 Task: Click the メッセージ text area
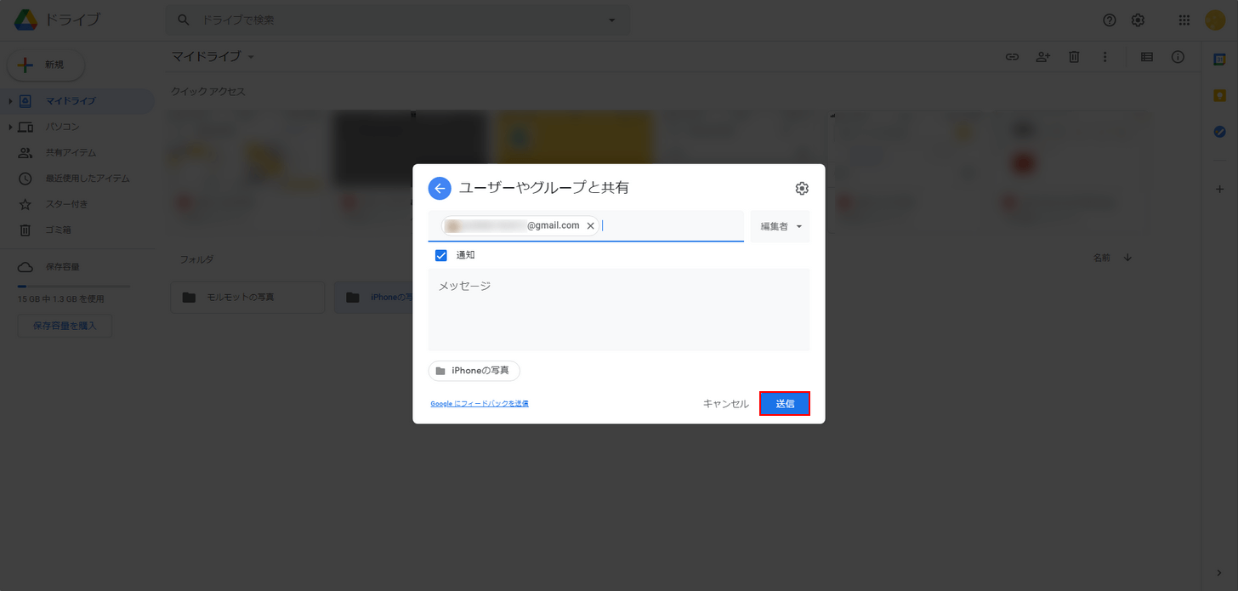(x=619, y=310)
